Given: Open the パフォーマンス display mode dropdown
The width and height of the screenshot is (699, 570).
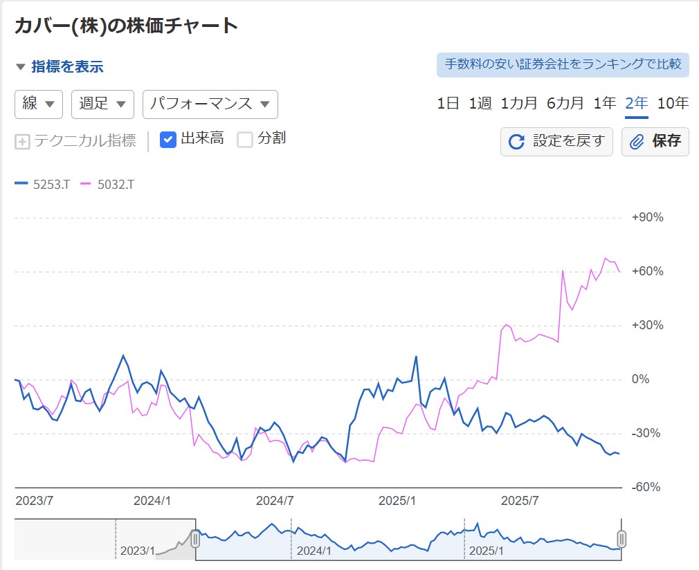Looking at the screenshot, I should (210, 104).
